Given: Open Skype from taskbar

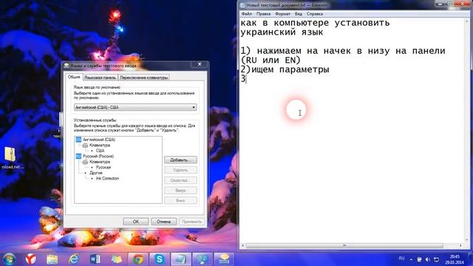Looking at the screenshot, I should point(159,259).
